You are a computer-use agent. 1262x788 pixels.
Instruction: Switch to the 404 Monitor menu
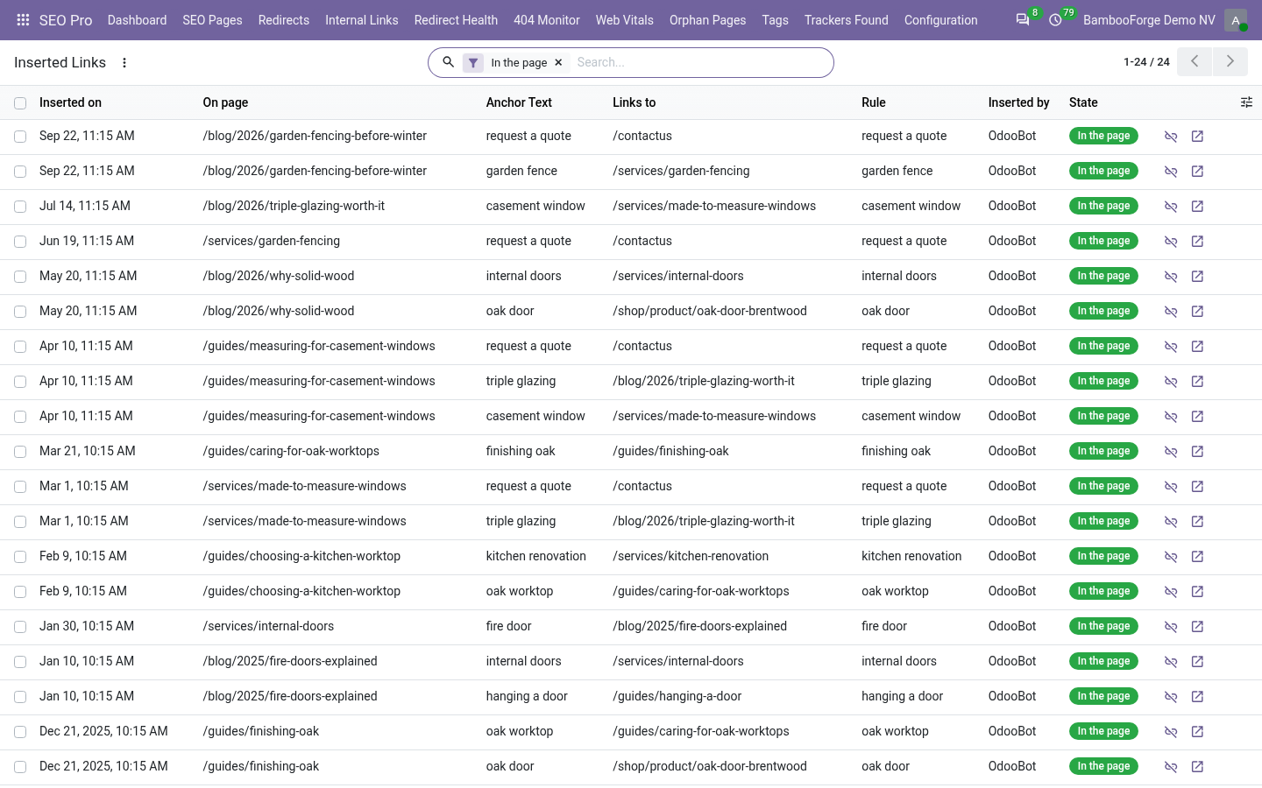(547, 20)
